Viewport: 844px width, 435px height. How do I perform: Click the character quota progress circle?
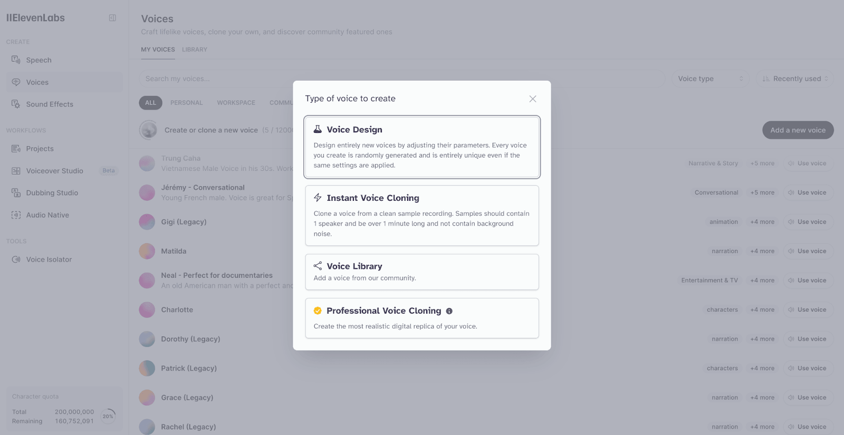108,416
